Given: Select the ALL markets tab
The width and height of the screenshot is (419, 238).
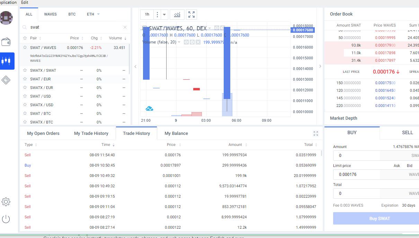Looking at the screenshot, I should [x=29, y=14].
